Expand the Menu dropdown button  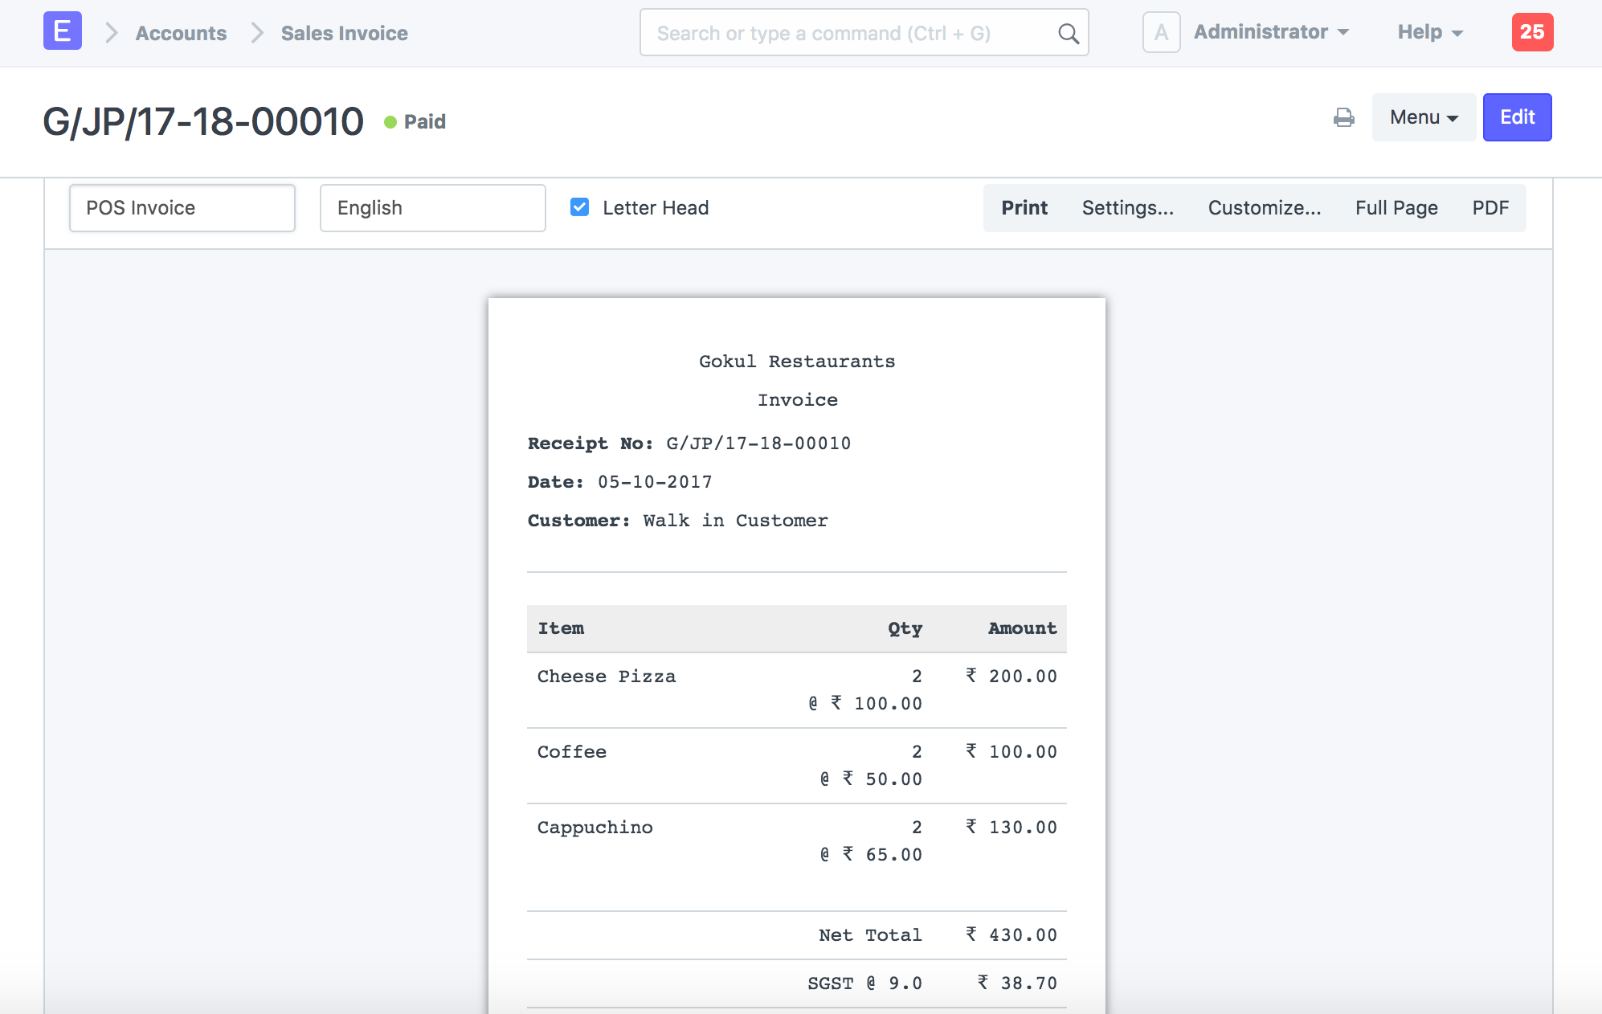(x=1423, y=117)
